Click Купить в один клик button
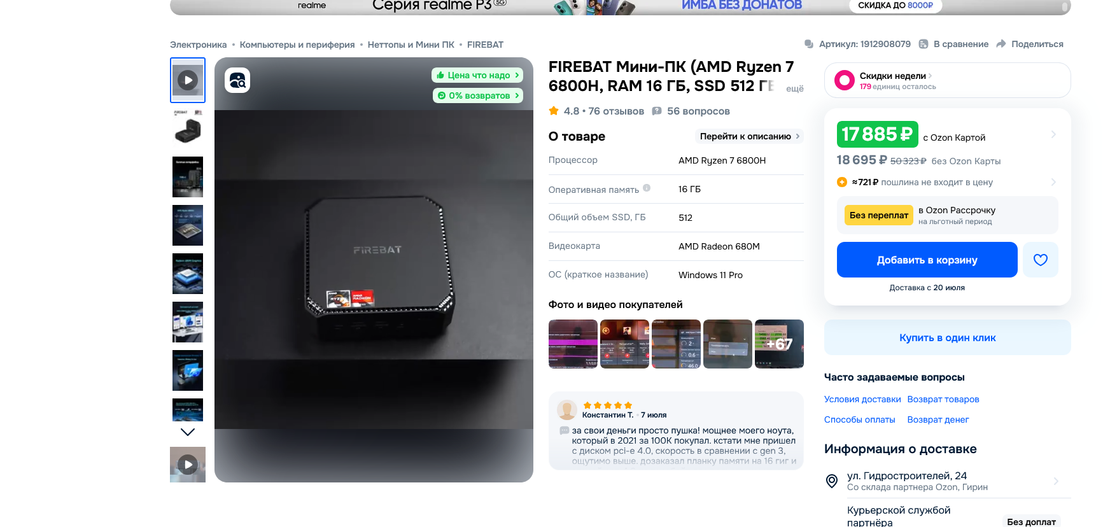The height and width of the screenshot is (527, 1117). click(x=948, y=337)
